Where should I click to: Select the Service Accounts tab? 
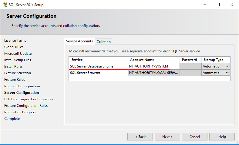(x=79, y=41)
